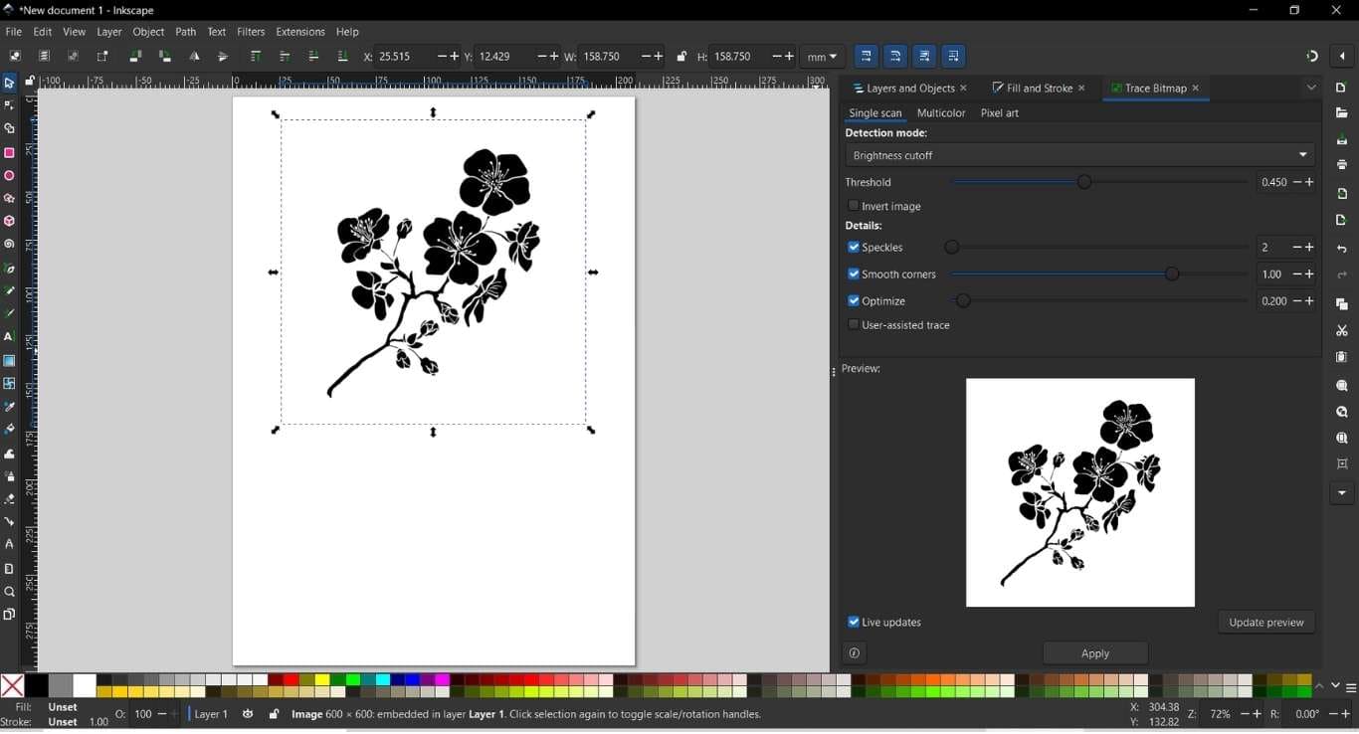Screen dimensions: 1359x734
Task: Toggle the width/height lock ratio icon
Action: (x=681, y=57)
